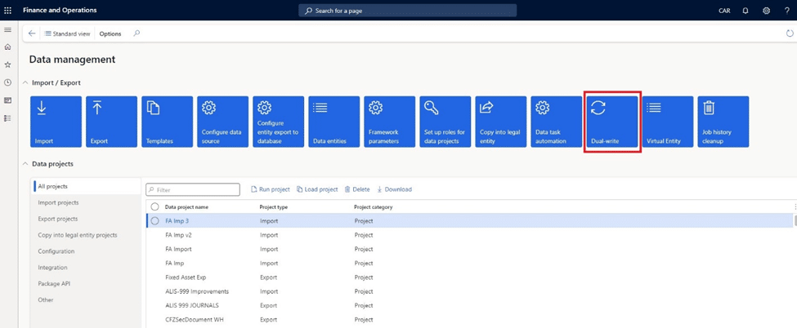Click the action pane search magnifier icon
This screenshot has width=797, height=328.
tap(137, 33)
